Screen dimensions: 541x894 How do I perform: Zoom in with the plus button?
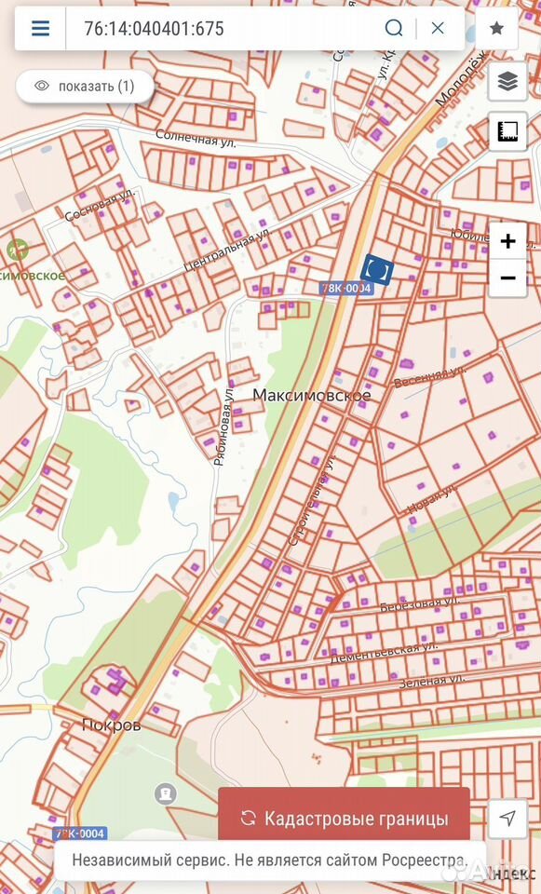pyautogui.click(x=507, y=241)
